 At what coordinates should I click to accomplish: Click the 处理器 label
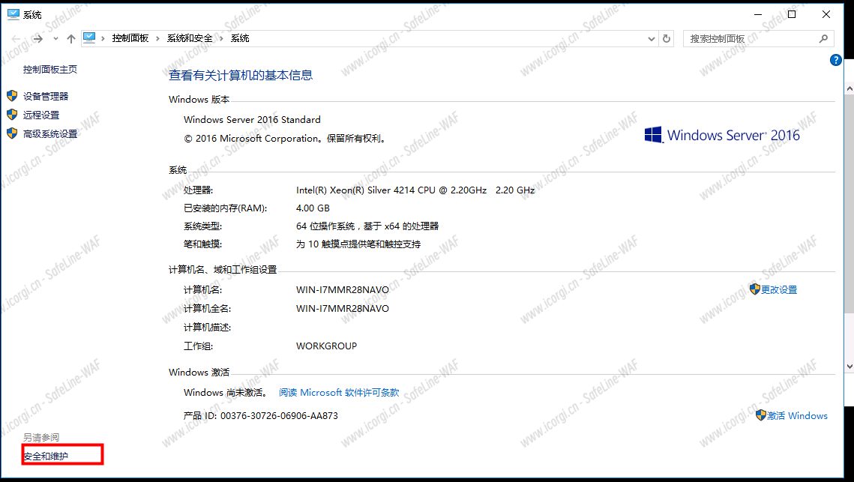(x=198, y=190)
